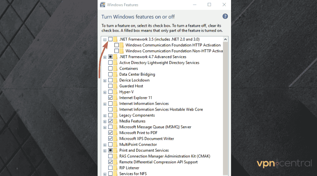The image size is (317, 176).
Task: Toggle the Print and Document Services checkbox
Action: (x=110, y=150)
